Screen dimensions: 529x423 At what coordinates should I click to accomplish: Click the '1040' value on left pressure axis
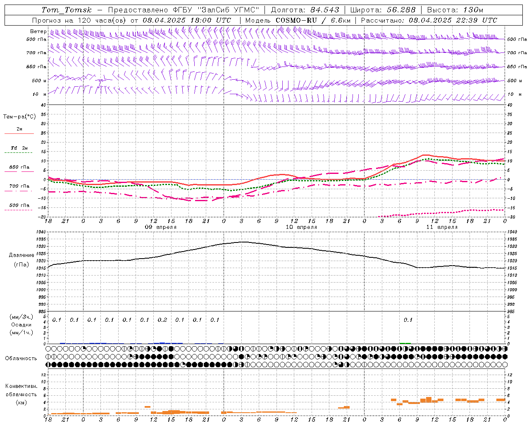point(41,232)
